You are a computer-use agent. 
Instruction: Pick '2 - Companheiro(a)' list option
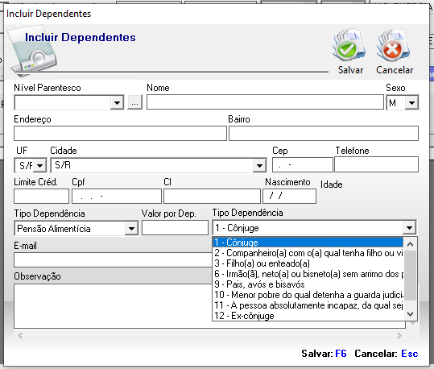pyautogui.click(x=308, y=253)
